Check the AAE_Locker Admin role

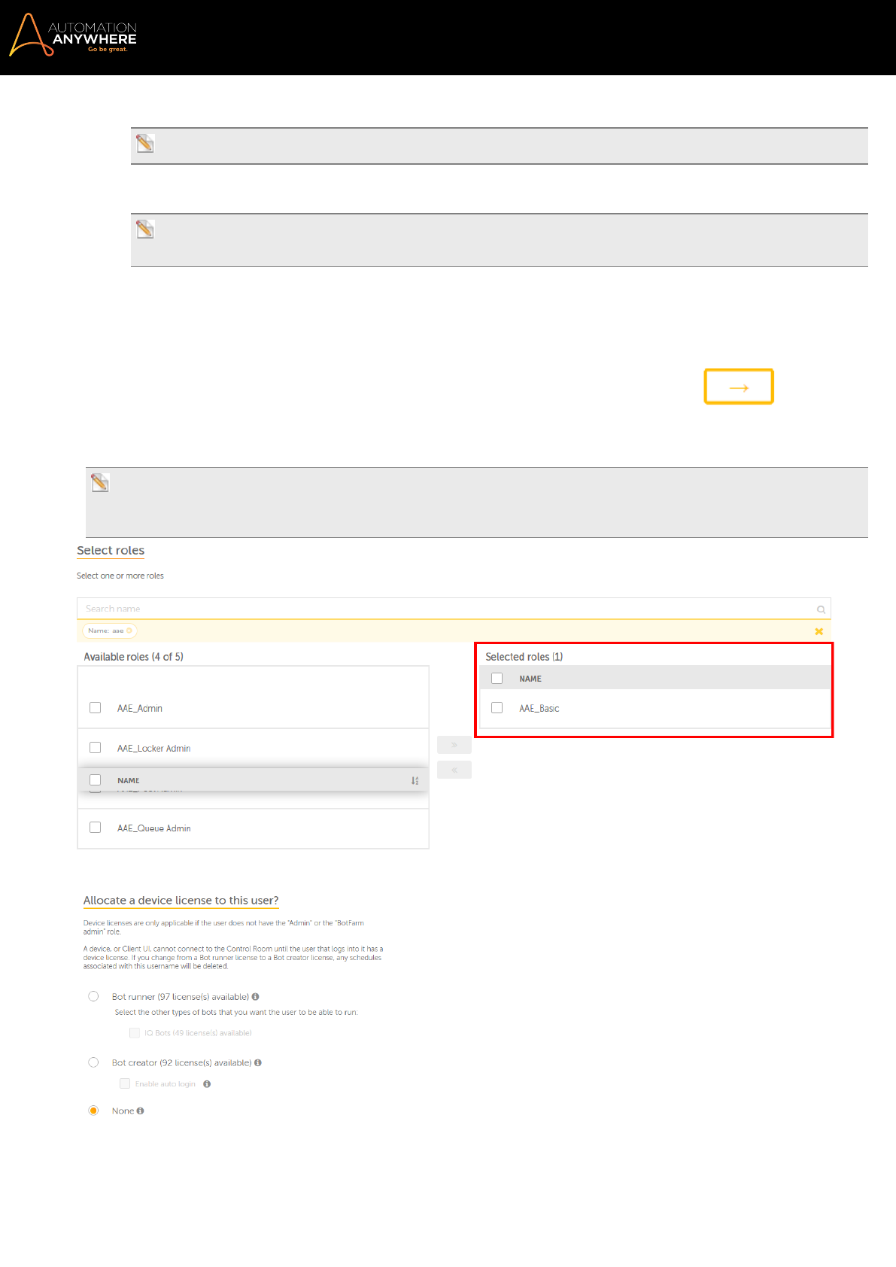click(96, 748)
